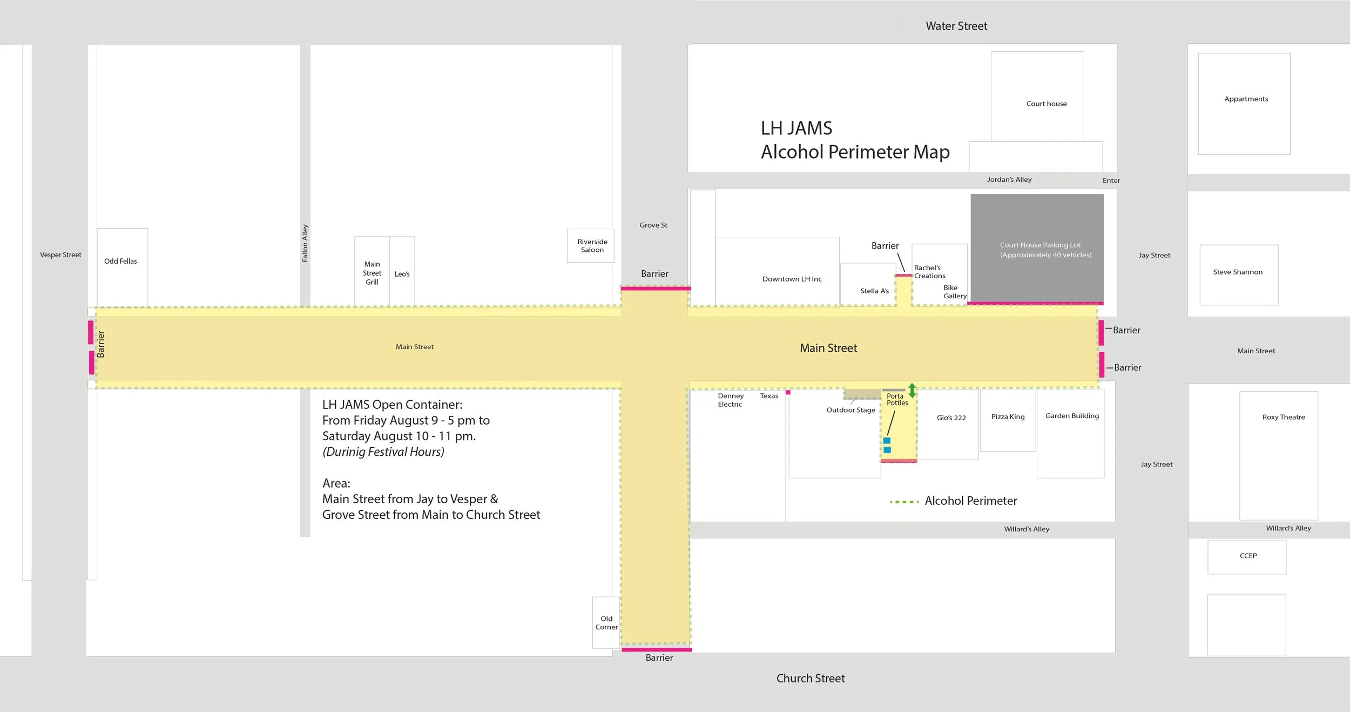Click the upper pink barrier at Vesper Street end
The image size is (1350, 712).
coord(91,332)
